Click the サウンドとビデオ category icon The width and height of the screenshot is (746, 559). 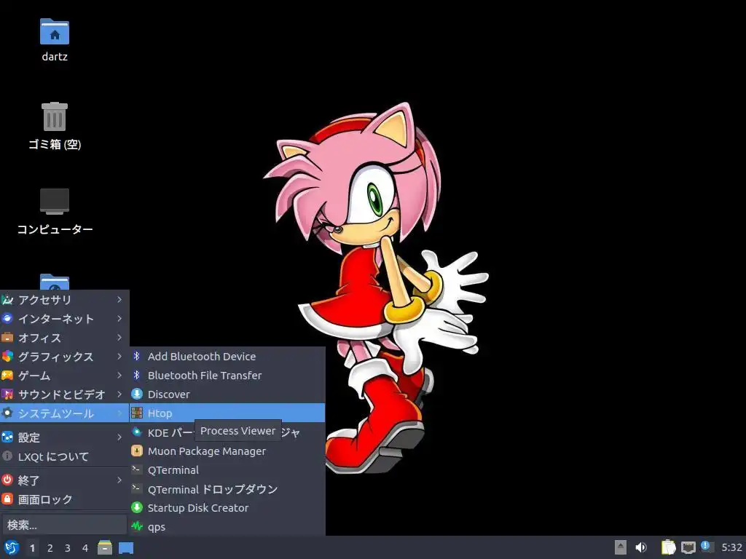[7, 395]
